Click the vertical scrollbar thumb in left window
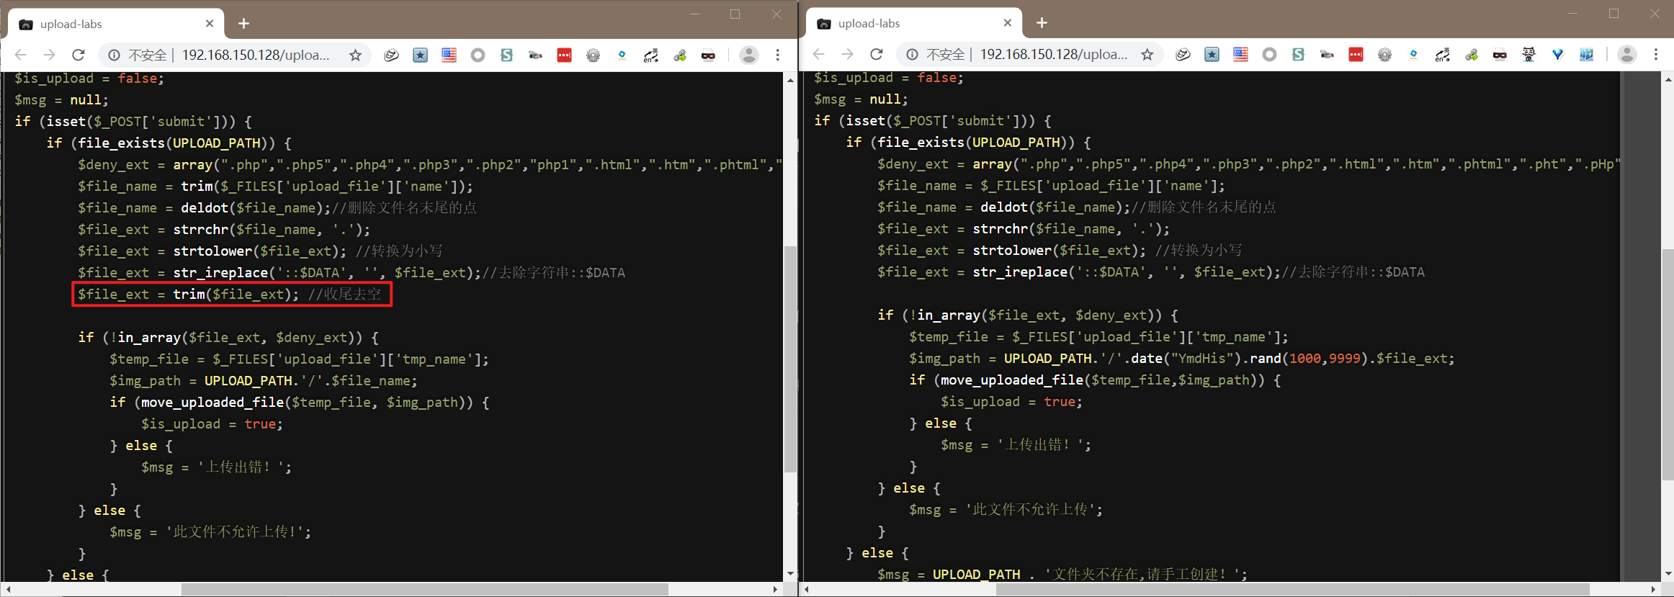Image resolution: width=1674 pixels, height=597 pixels. click(790, 359)
